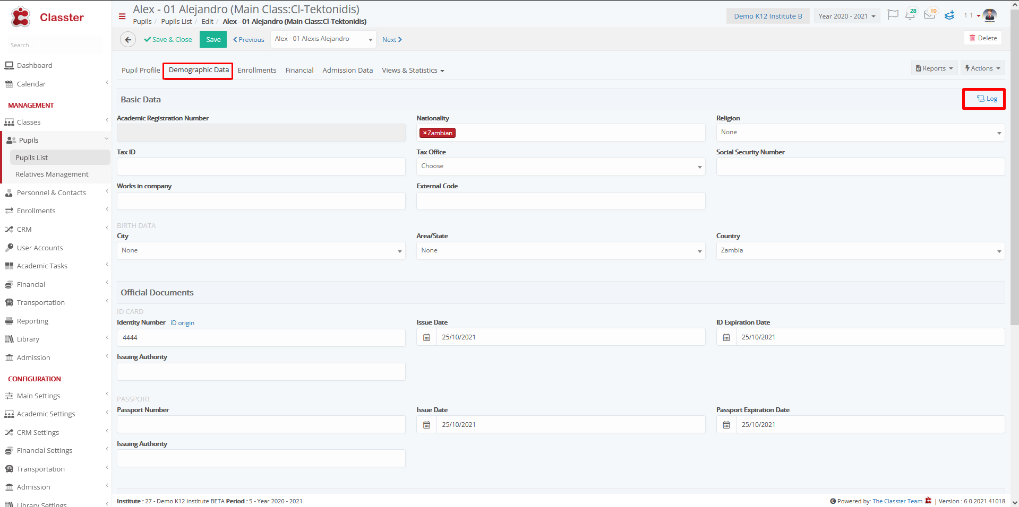This screenshot has height=507, width=1019.
Task: Click the Passport Number input field
Action: click(x=261, y=425)
